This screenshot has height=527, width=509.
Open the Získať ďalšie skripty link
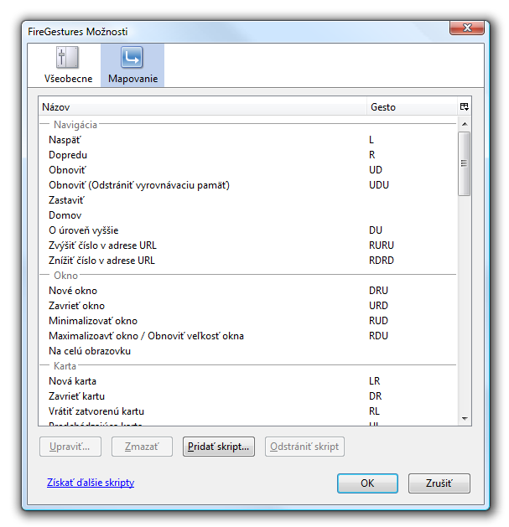click(91, 483)
